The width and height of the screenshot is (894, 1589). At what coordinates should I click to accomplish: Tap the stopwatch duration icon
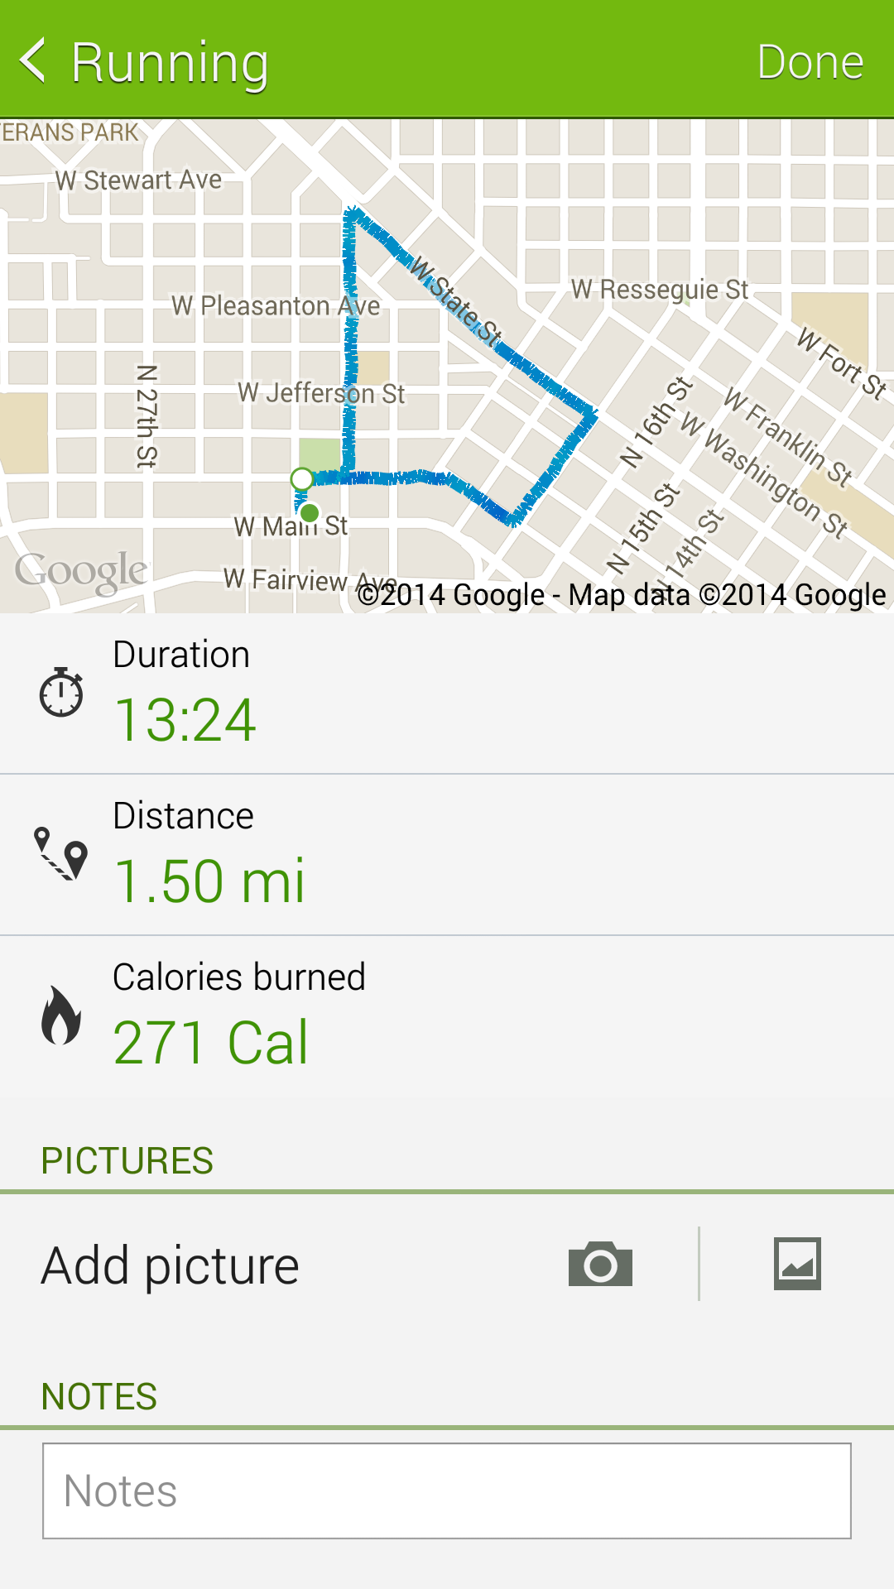pyautogui.click(x=61, y=692)
